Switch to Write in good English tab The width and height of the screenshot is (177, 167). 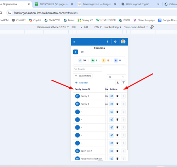[137, 4]
